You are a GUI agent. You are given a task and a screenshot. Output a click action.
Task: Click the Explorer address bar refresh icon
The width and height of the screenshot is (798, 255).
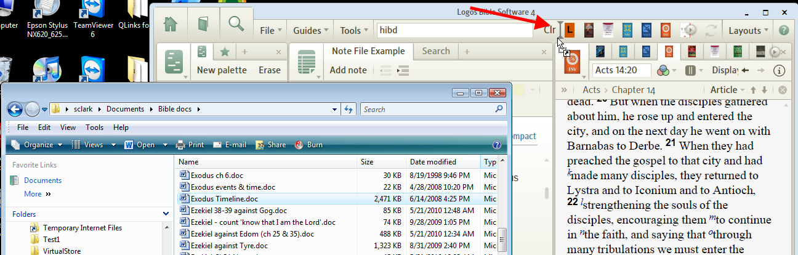(349, 110)
